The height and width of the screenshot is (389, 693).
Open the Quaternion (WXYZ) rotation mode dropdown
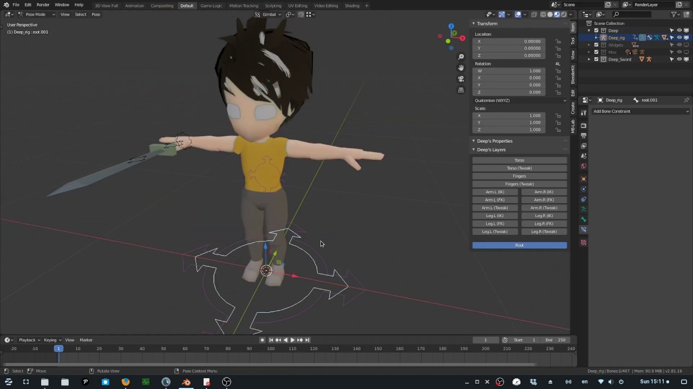520,100
